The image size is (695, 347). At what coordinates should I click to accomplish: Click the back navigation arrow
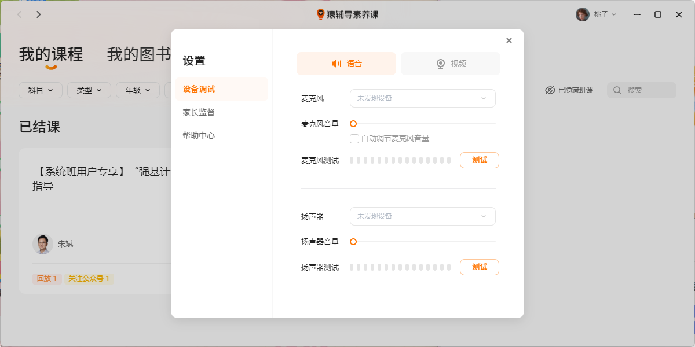point(19,14)
